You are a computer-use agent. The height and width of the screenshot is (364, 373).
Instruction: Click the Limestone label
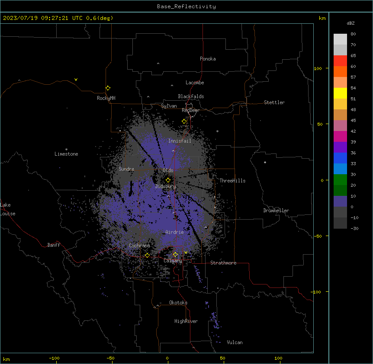66,154
